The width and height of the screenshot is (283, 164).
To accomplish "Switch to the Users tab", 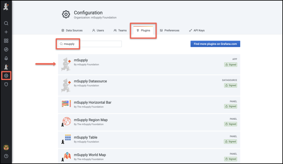I will point(98,31).
